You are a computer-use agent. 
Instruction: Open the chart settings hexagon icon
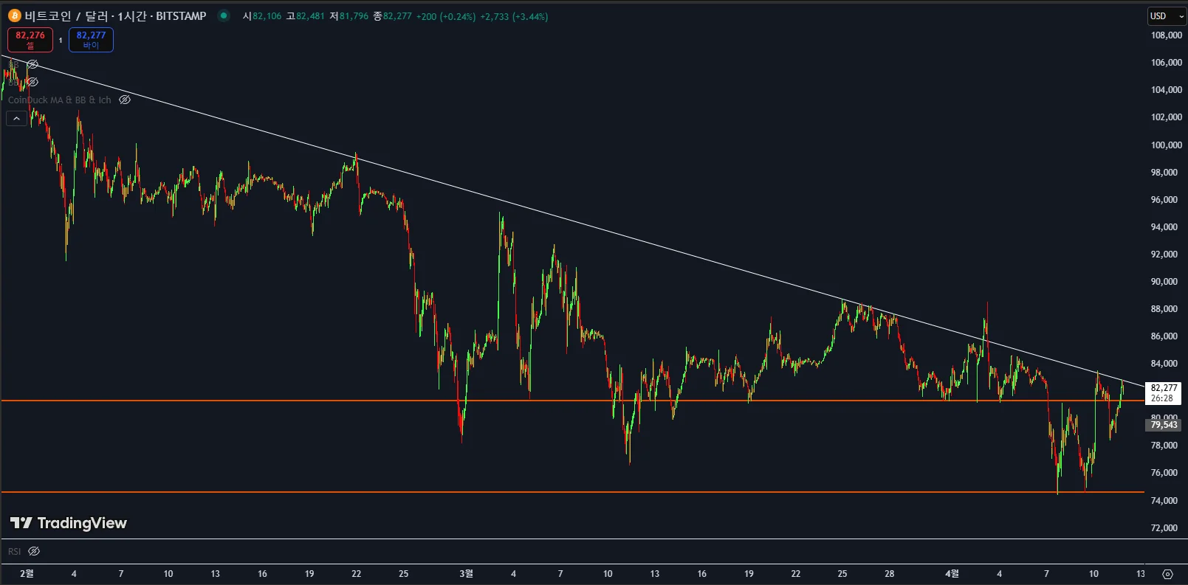coord(1167,574)
